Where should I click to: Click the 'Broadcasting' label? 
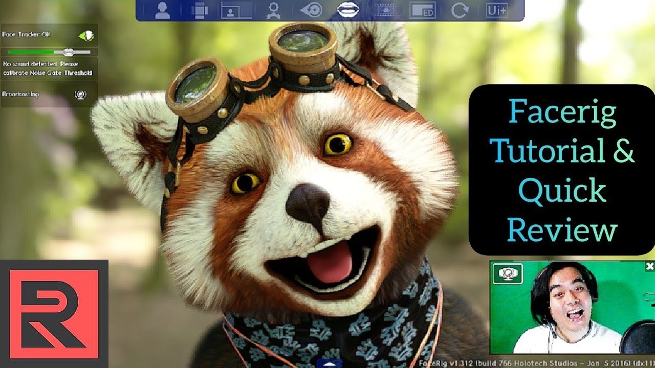pyautogui.click(x=20, y=95)
